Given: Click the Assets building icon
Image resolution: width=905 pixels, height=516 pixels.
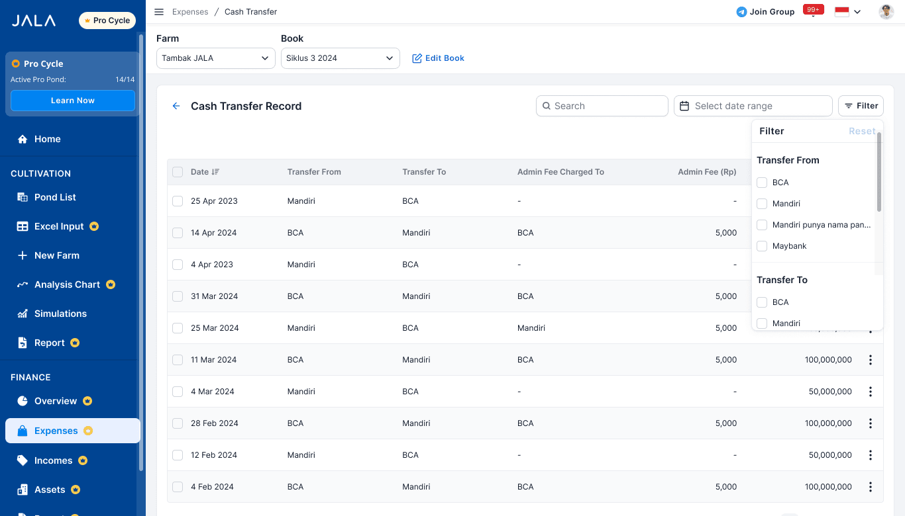Looking at the screenshot, I should point(23,490).
